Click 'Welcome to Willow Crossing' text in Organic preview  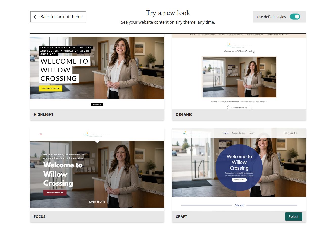point(239,51)
